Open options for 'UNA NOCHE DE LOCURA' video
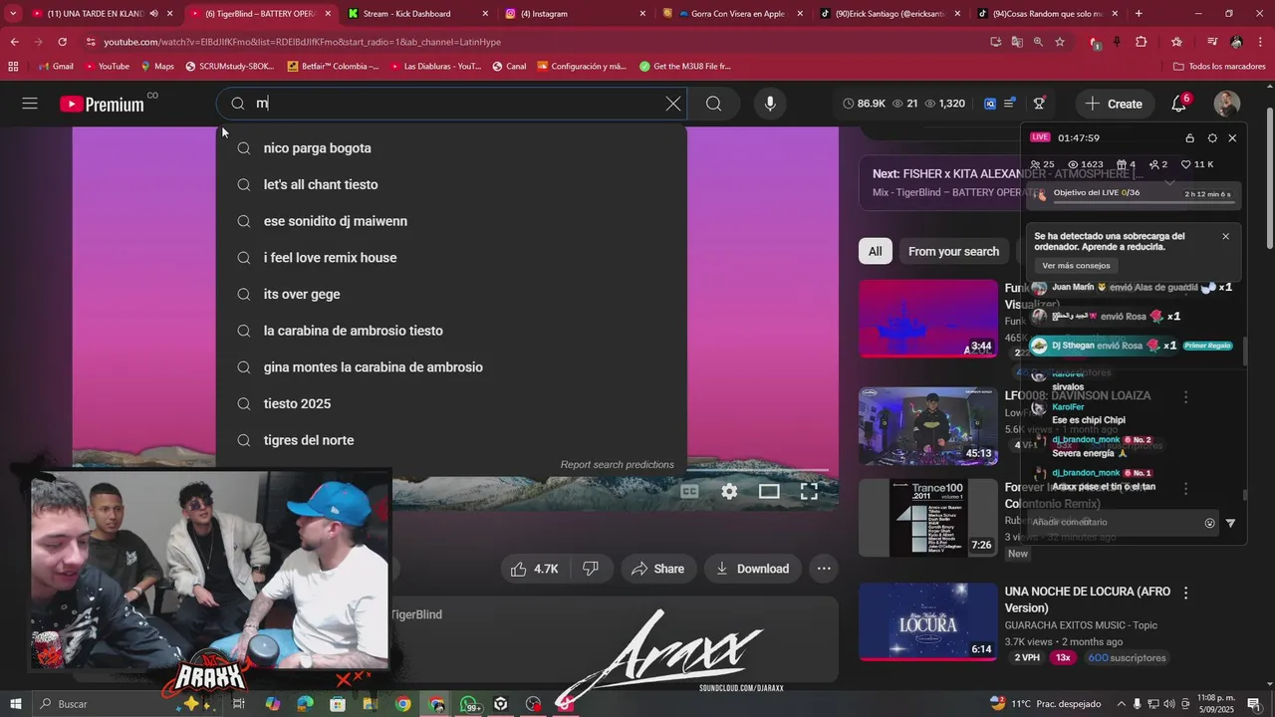 click(1185, 593)
